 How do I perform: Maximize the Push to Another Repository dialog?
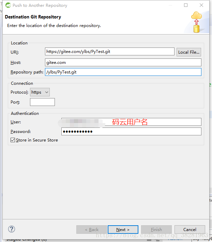click(x=186, y=5)
